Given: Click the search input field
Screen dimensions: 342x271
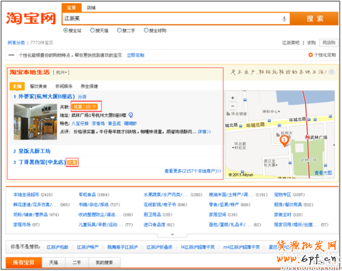Looking at the screenshot, I should 171,19.
